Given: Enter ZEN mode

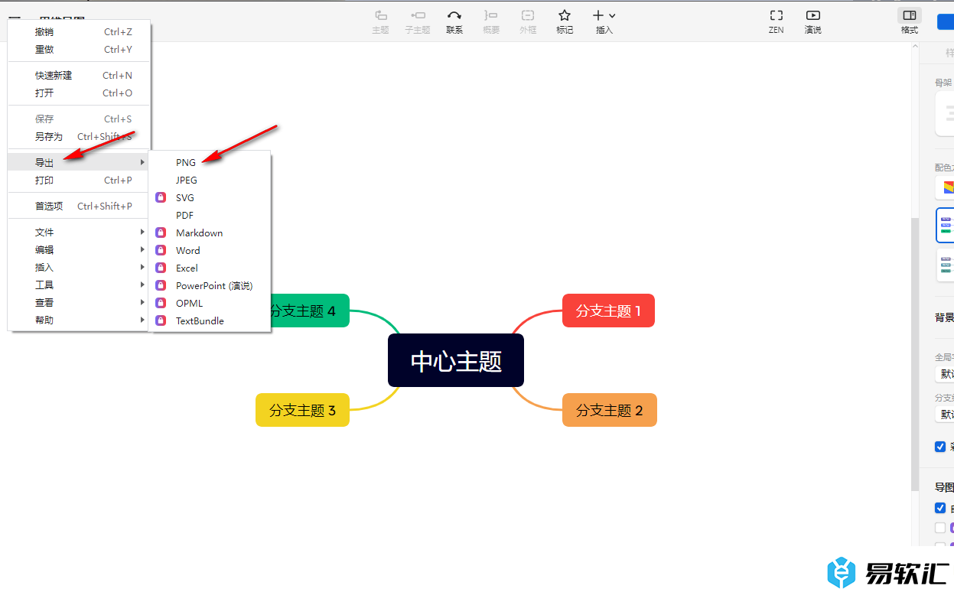Looking at the screenshot, I should coord(777,21).
